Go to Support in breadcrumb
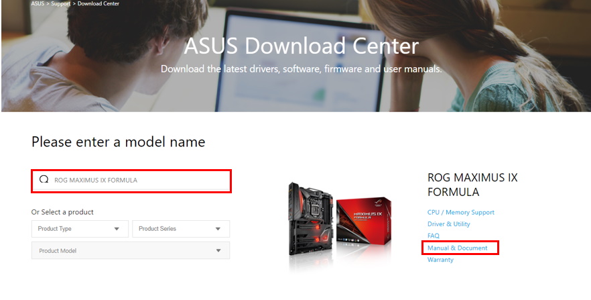This screenshot has width=591, height=300. 61,3
